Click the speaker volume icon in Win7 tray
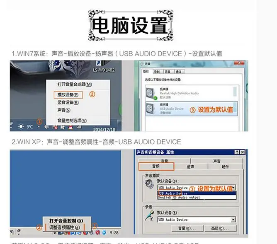 (x=46, y=127)
